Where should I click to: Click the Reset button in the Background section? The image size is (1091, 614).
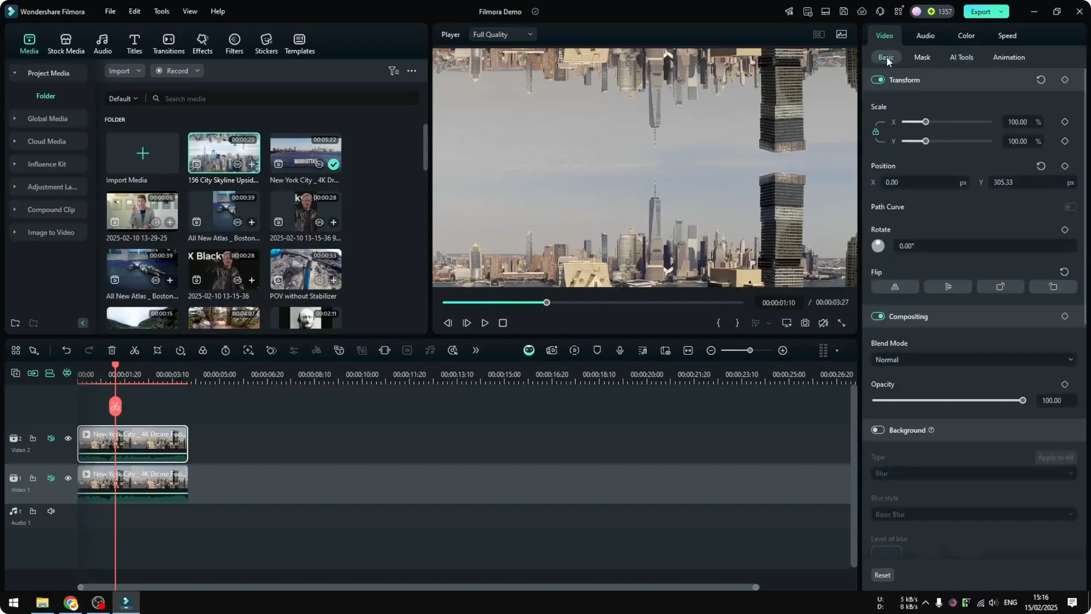tap(882, 575)
